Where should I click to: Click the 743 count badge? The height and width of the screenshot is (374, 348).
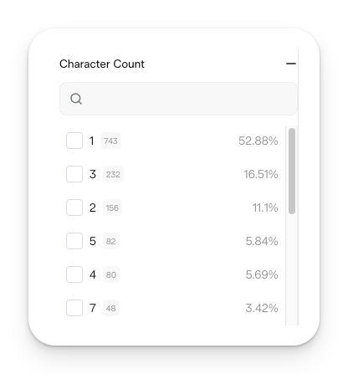110,141
